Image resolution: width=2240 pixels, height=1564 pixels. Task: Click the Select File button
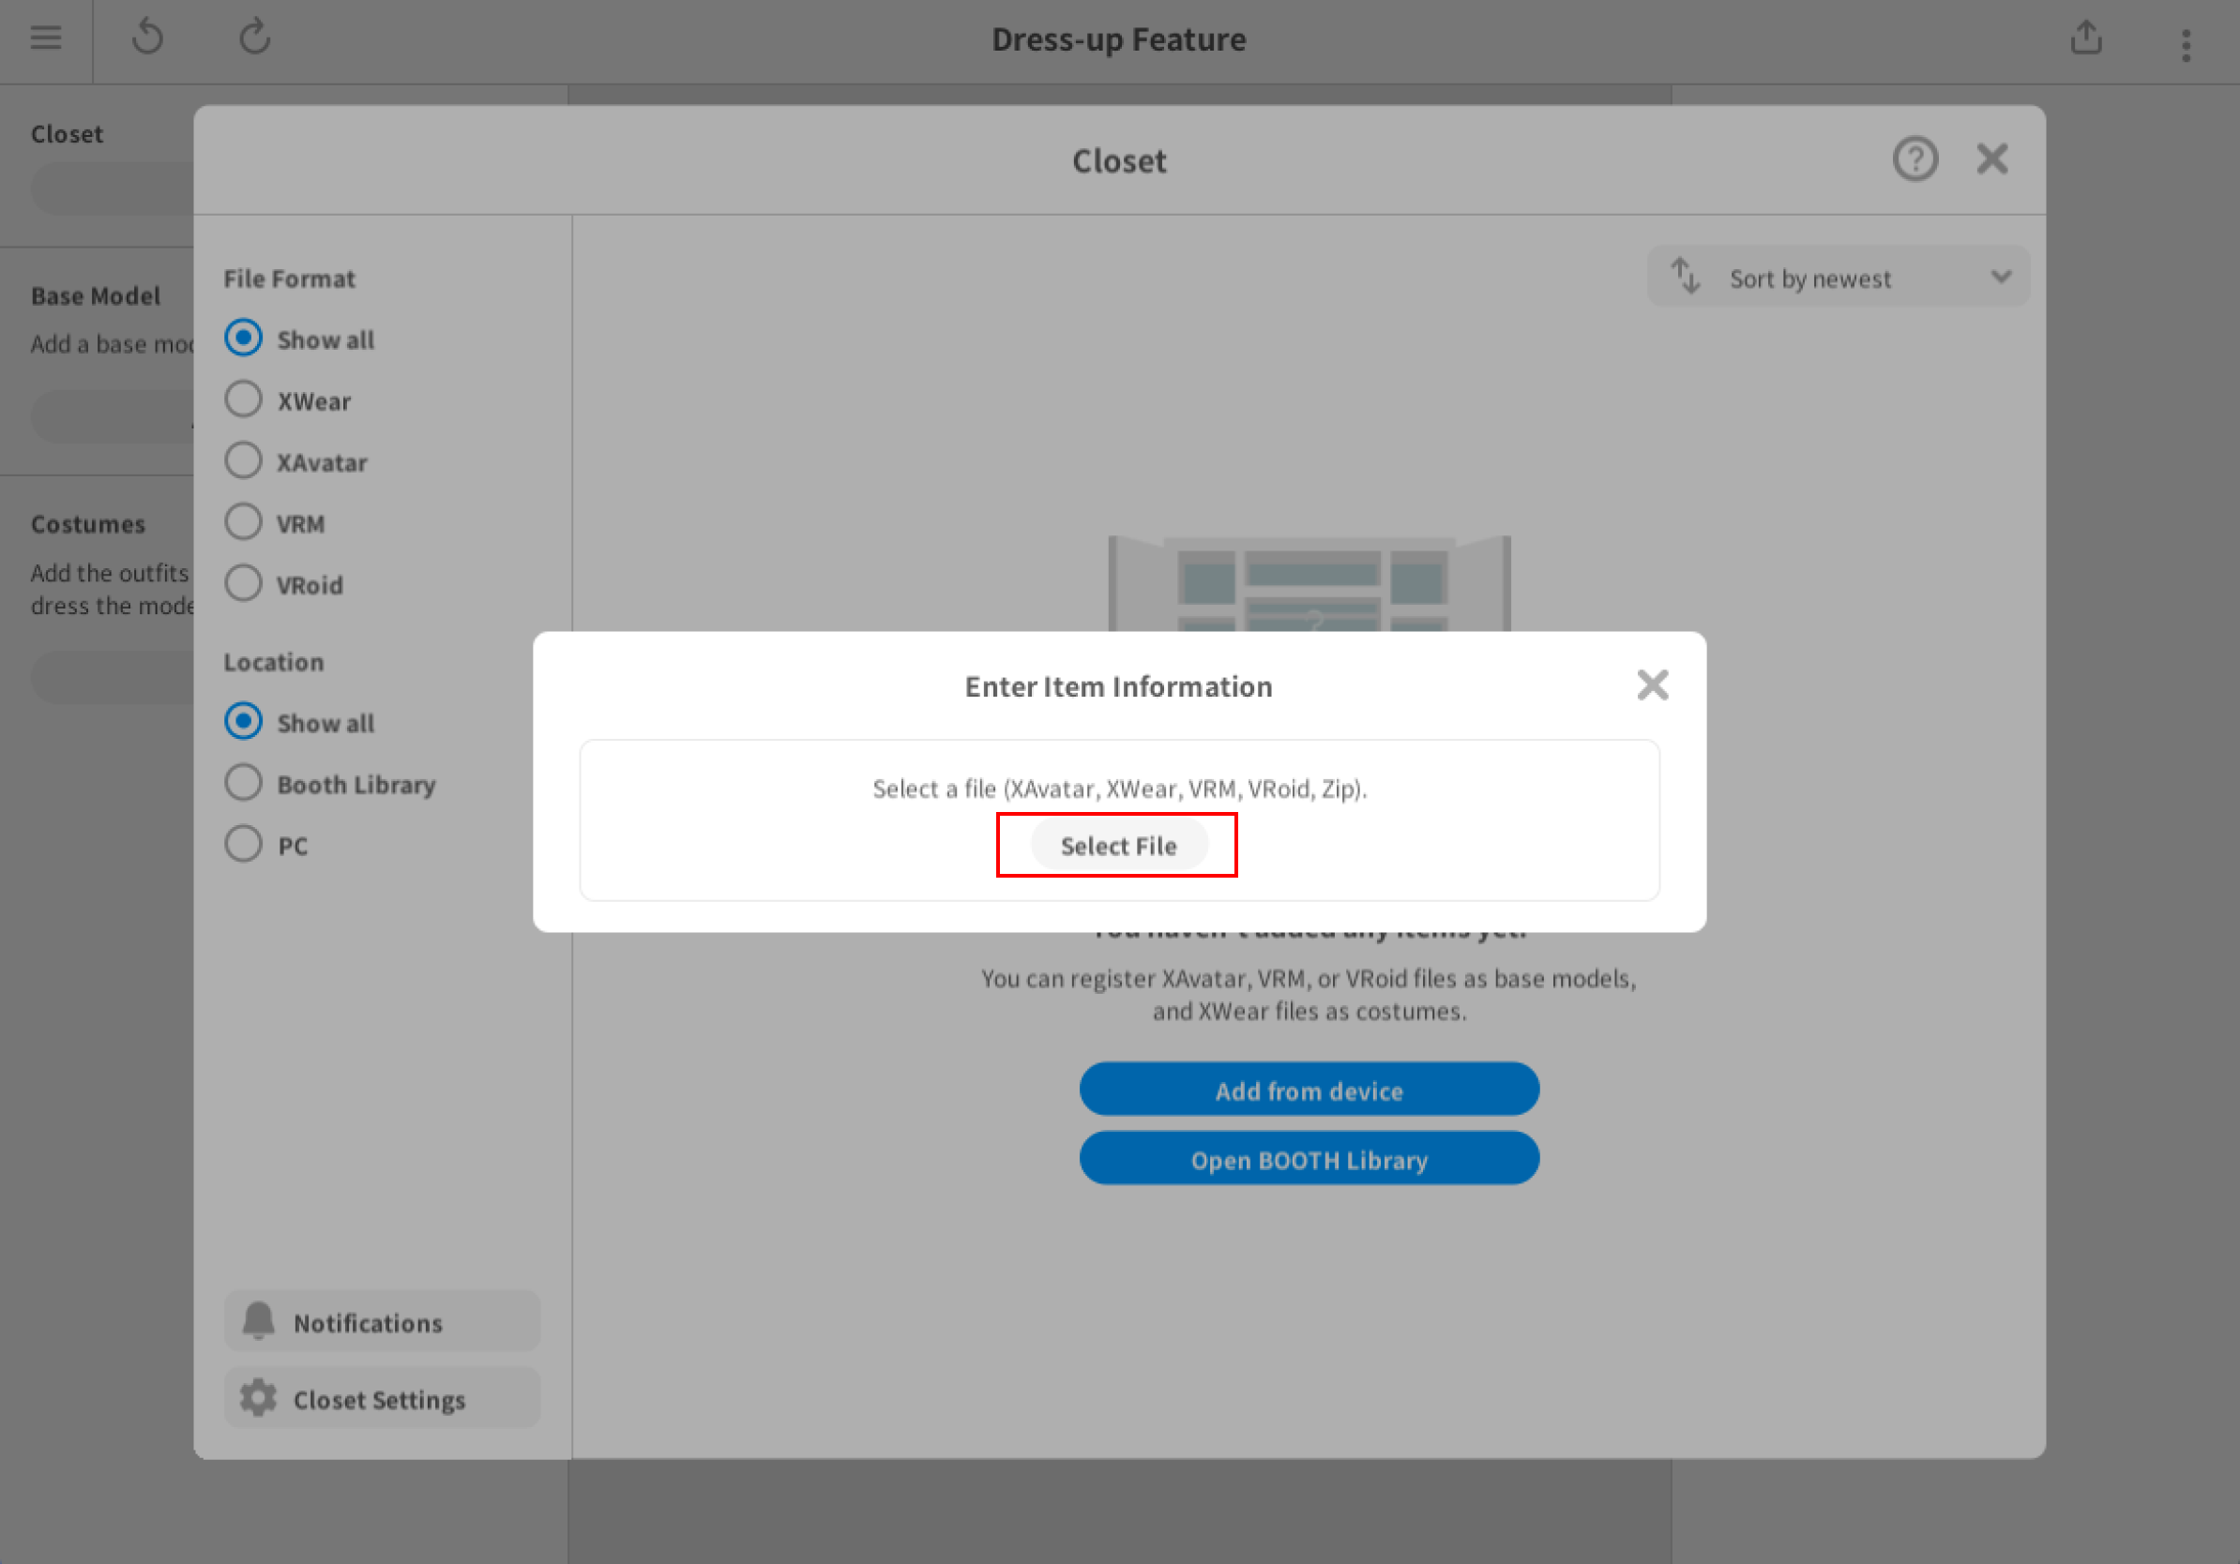click(1119, 846)
